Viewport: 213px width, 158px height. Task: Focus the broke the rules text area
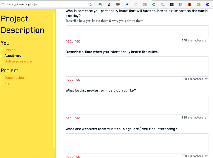(137, 66)
